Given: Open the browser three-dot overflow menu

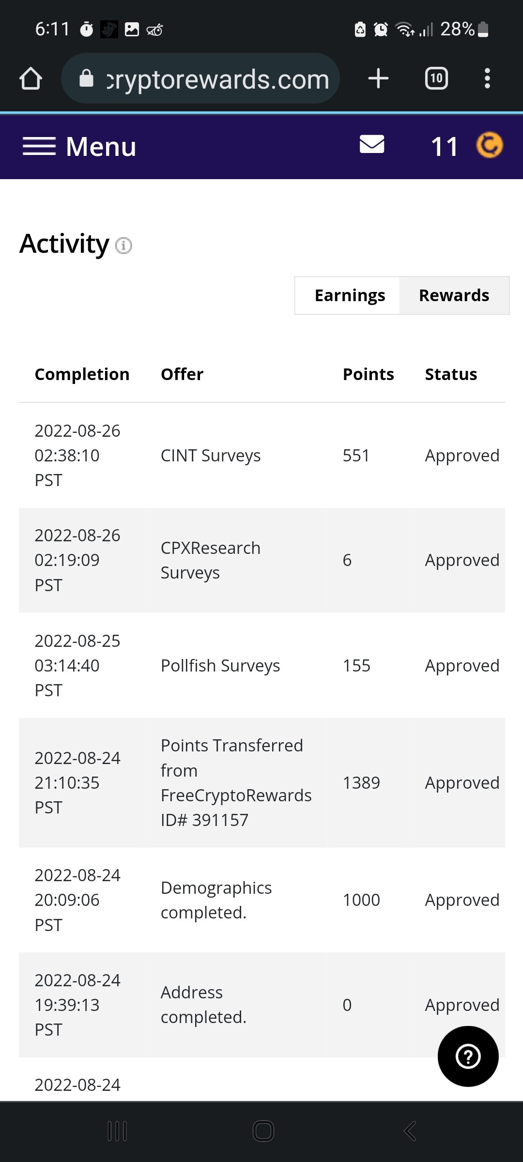Looking at the screenshot, I should (x=487, y=78).
